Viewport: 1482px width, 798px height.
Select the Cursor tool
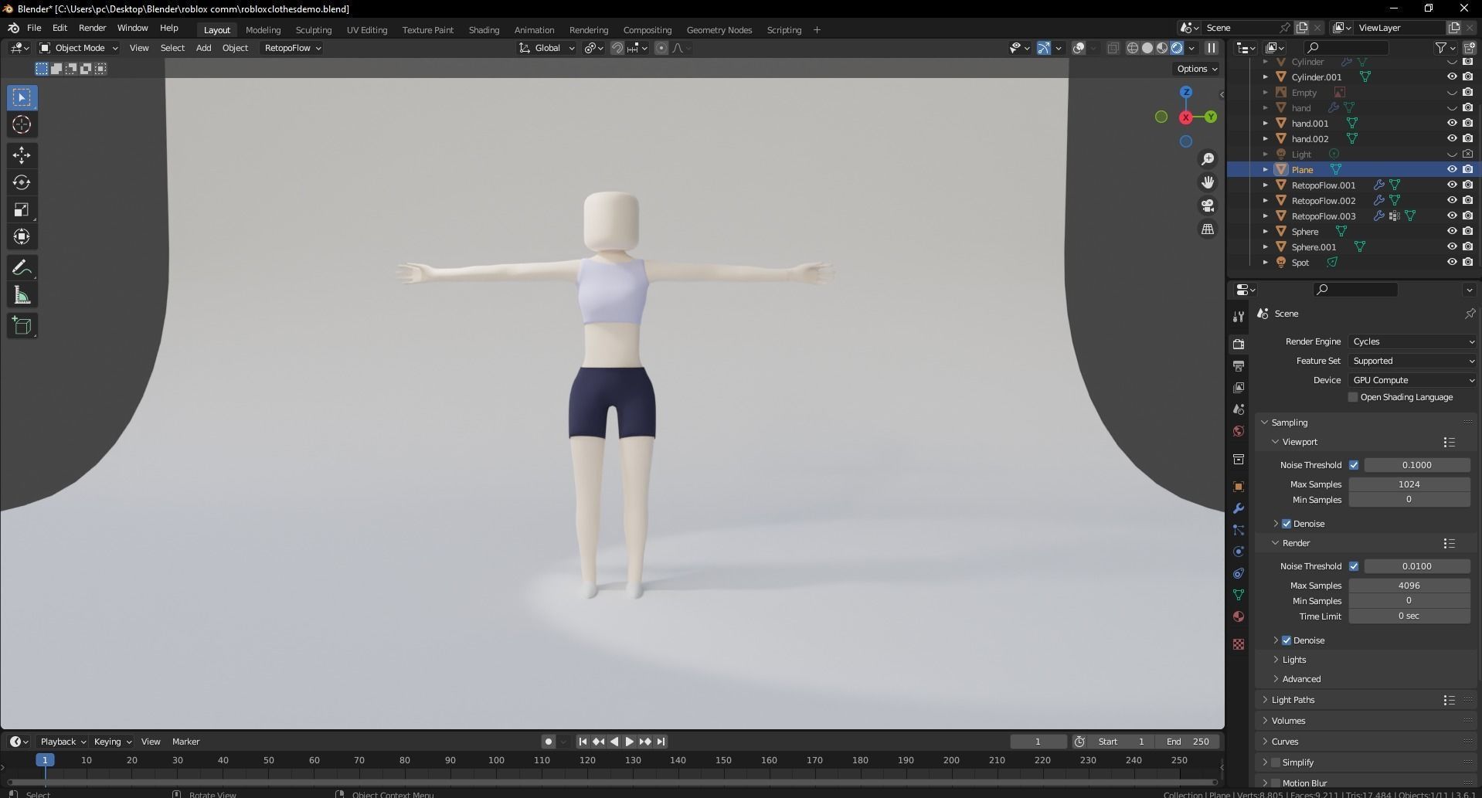tap(22, 124)
